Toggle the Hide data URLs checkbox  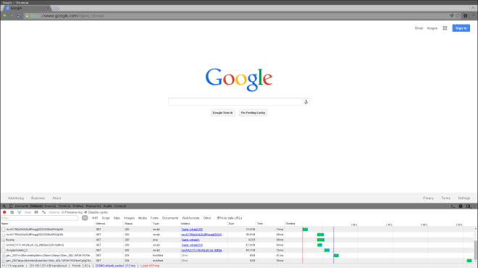click(218, 218)
